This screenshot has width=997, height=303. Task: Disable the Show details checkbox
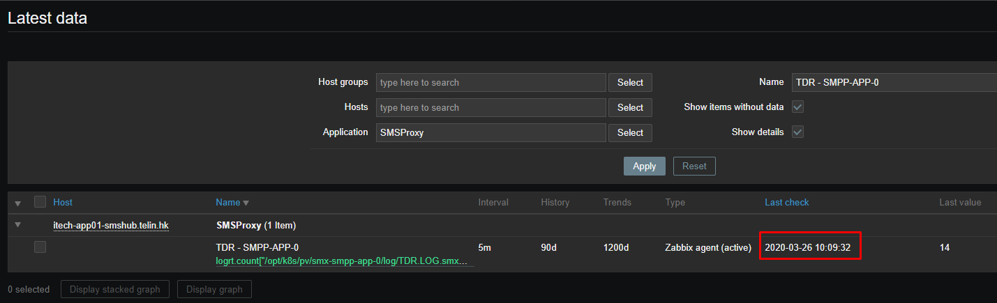pos(797,132)
